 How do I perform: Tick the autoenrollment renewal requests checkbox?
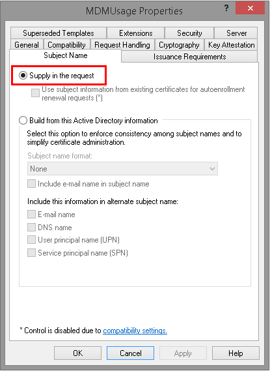pos(35,93)
